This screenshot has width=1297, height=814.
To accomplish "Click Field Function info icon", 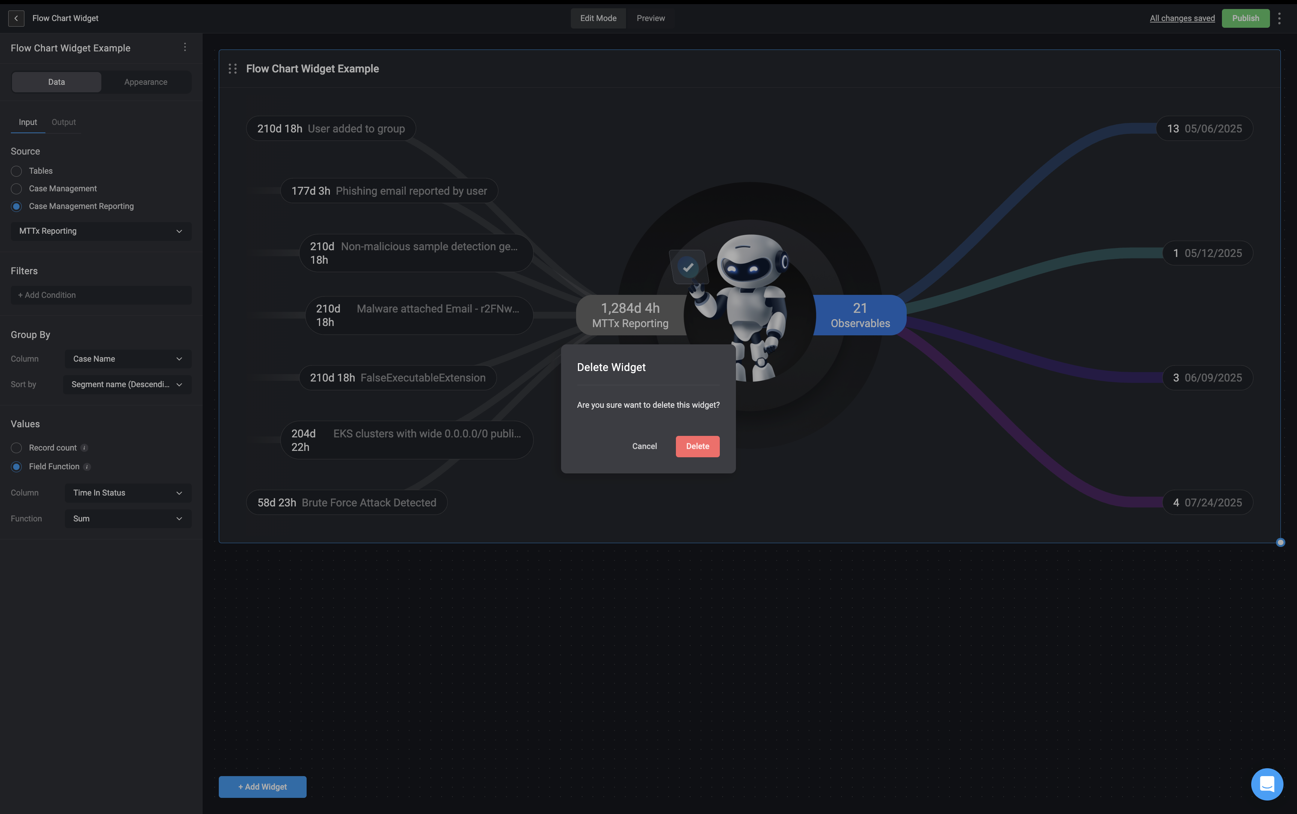I will click(87, 467).
